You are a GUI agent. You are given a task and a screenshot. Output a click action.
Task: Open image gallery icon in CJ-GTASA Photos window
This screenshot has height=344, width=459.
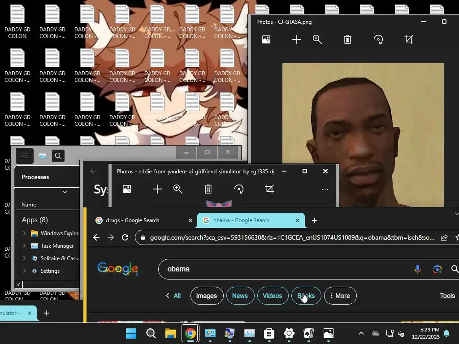tap(266, 39)
